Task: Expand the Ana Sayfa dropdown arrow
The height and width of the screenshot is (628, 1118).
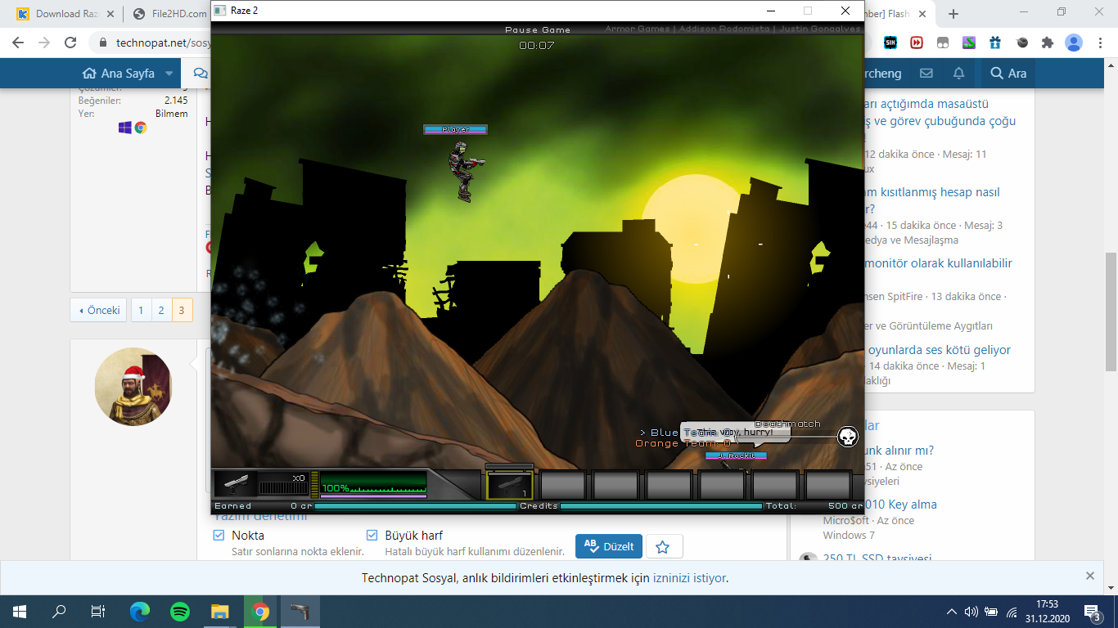Action: 169,74
